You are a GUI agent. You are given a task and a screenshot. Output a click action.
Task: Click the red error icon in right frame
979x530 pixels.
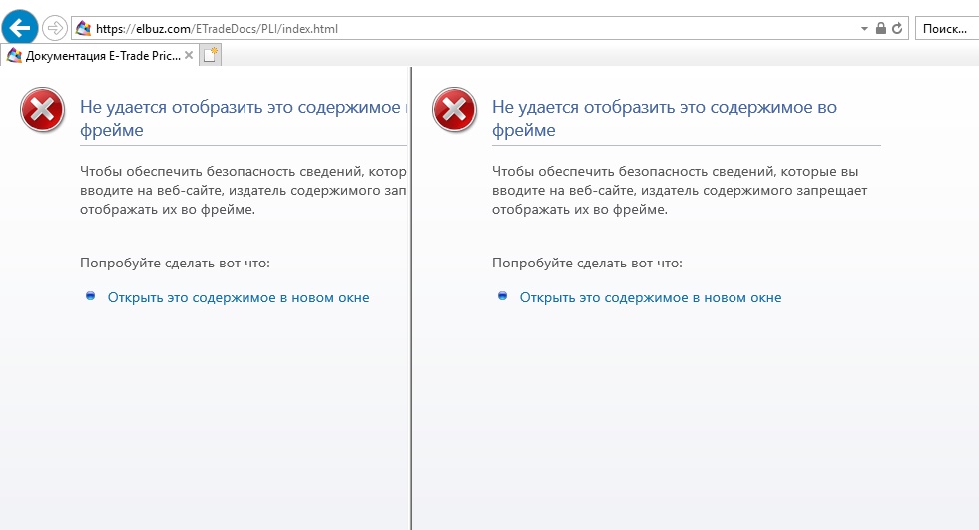coord(454,110)
